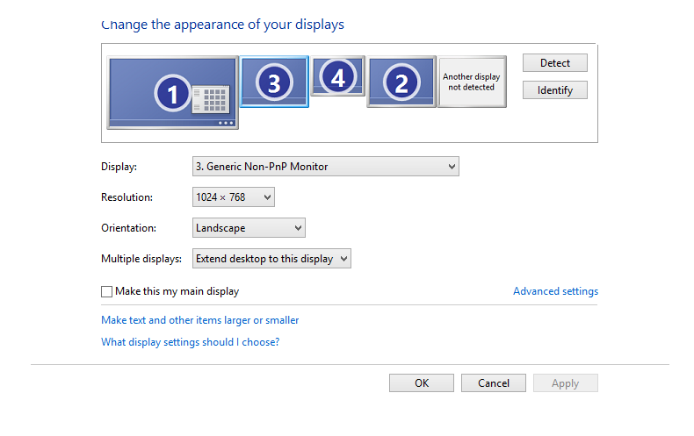
Task: Expand the Resolution 1024 × 768 dropdown
Action: coord(234,197)
